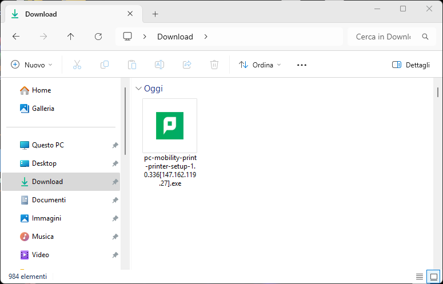
Task: Expand the chevron after Download in address bar
Action: point(206,37)
